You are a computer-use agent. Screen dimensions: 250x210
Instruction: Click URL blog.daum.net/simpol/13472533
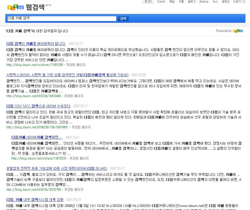coord(39,159)
